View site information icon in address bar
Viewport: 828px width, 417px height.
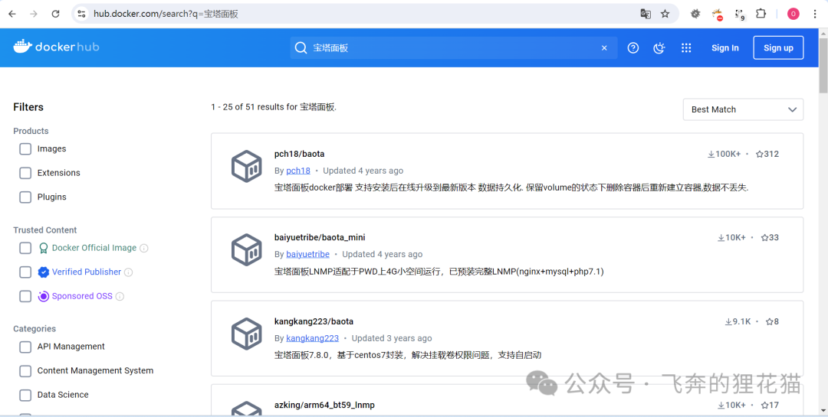[x=81, y=14]
